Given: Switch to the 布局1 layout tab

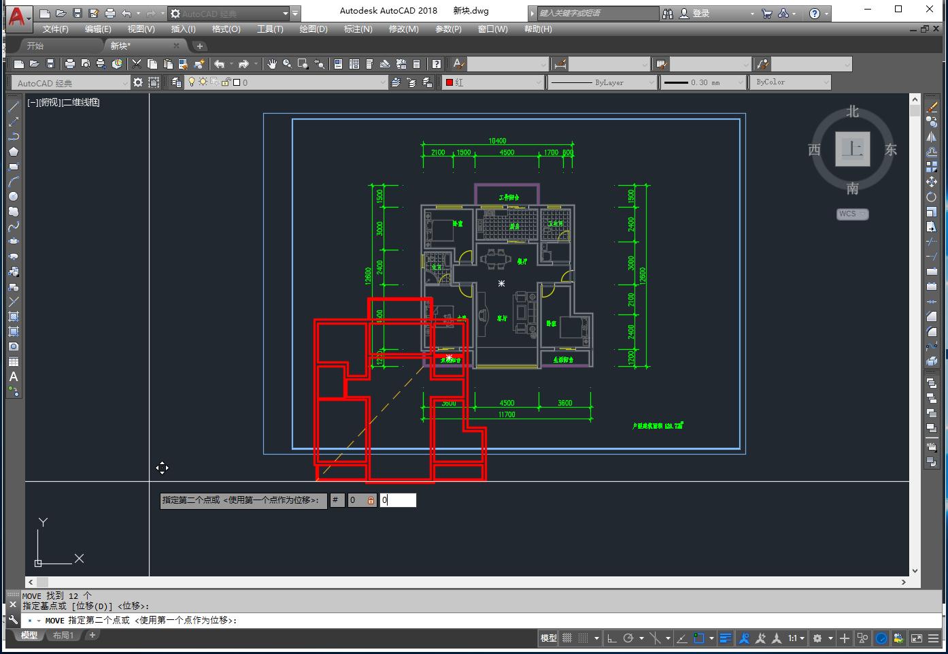Looking at the screenshot, I should point(63,636).
